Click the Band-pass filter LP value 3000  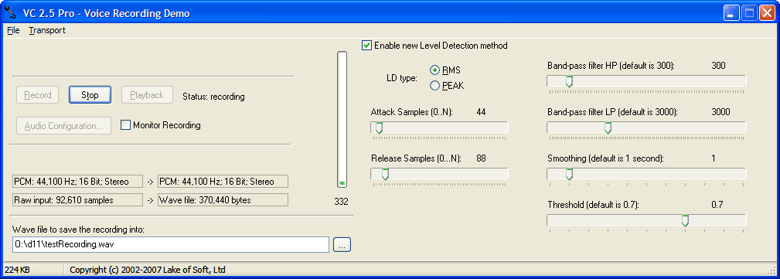(x=720, y=112)
